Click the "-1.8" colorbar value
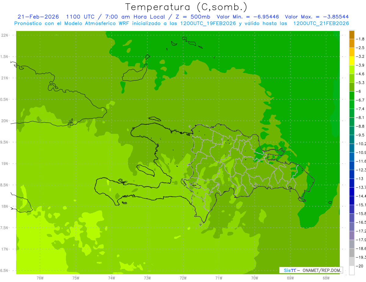Image resolution: width=366 pixels, height=282 pixels. pos(360,39)
